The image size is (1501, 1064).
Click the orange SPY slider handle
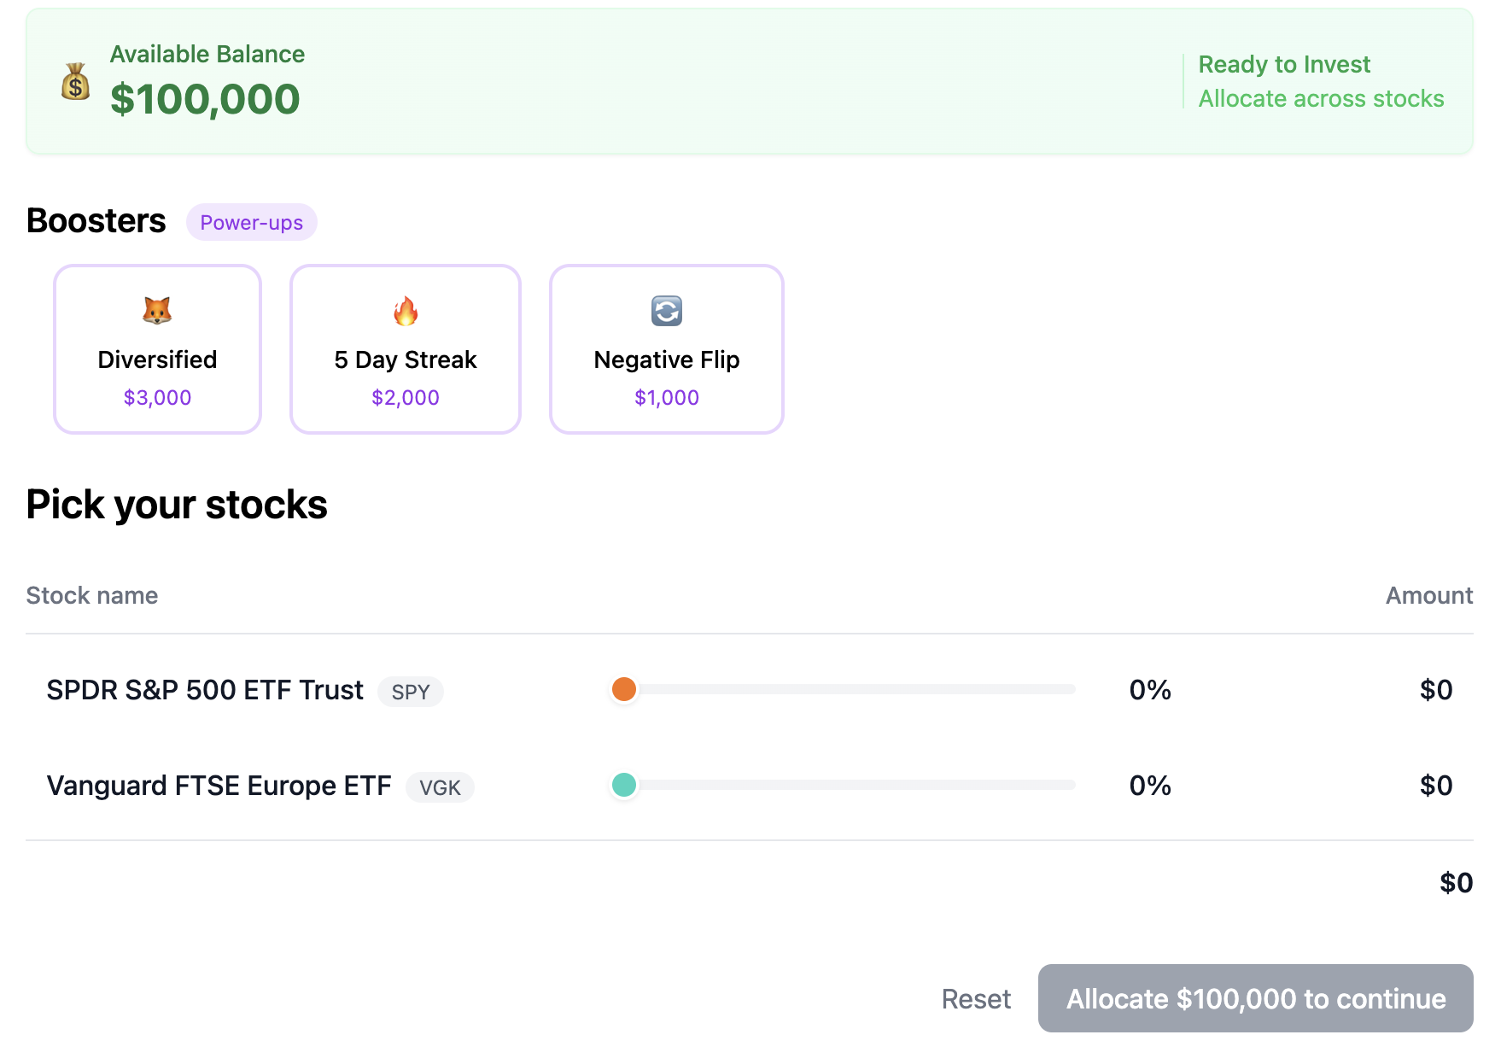point(624,689)
